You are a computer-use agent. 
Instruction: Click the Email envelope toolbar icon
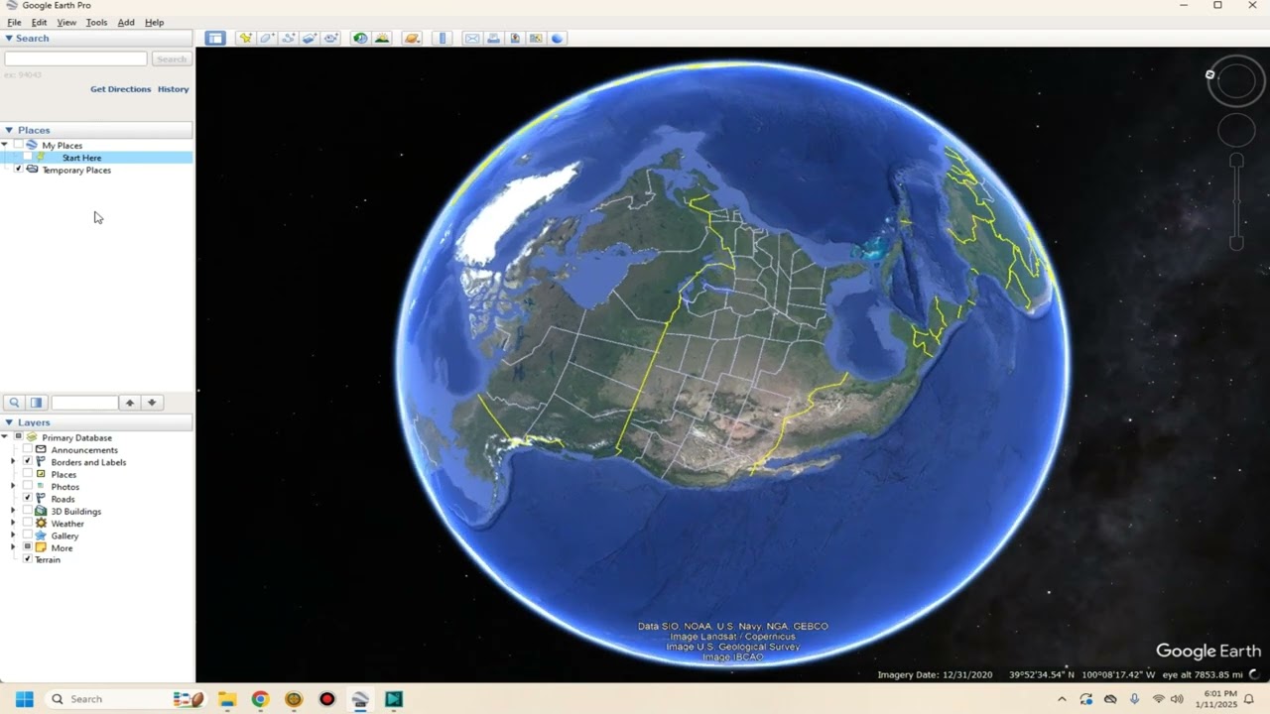pyautogui.click(x=472, y=38)
